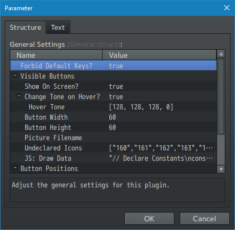
Task: Click the Visible Buttons label
Action: (47, 76)
